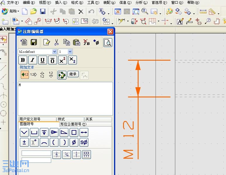The image size is (226, 175).
Task: Select appended text above dimension
Action: [42, 75]
